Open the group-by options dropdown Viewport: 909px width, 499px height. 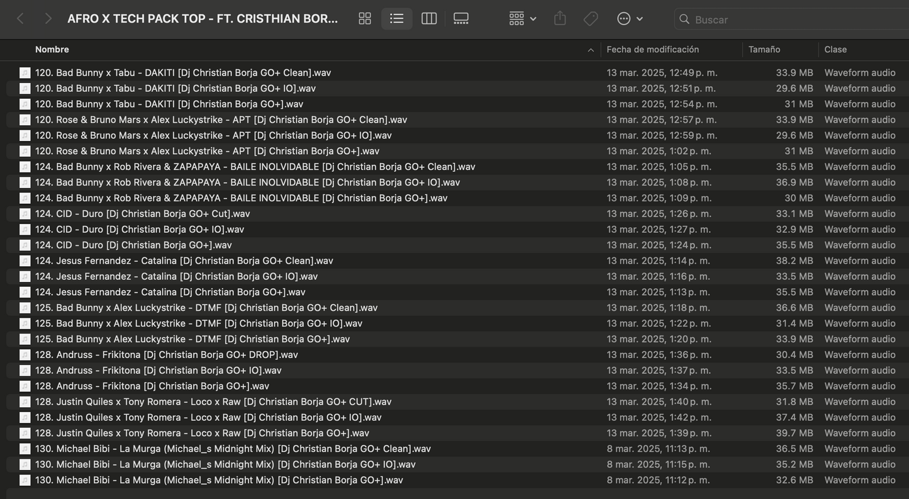(523, 19)
